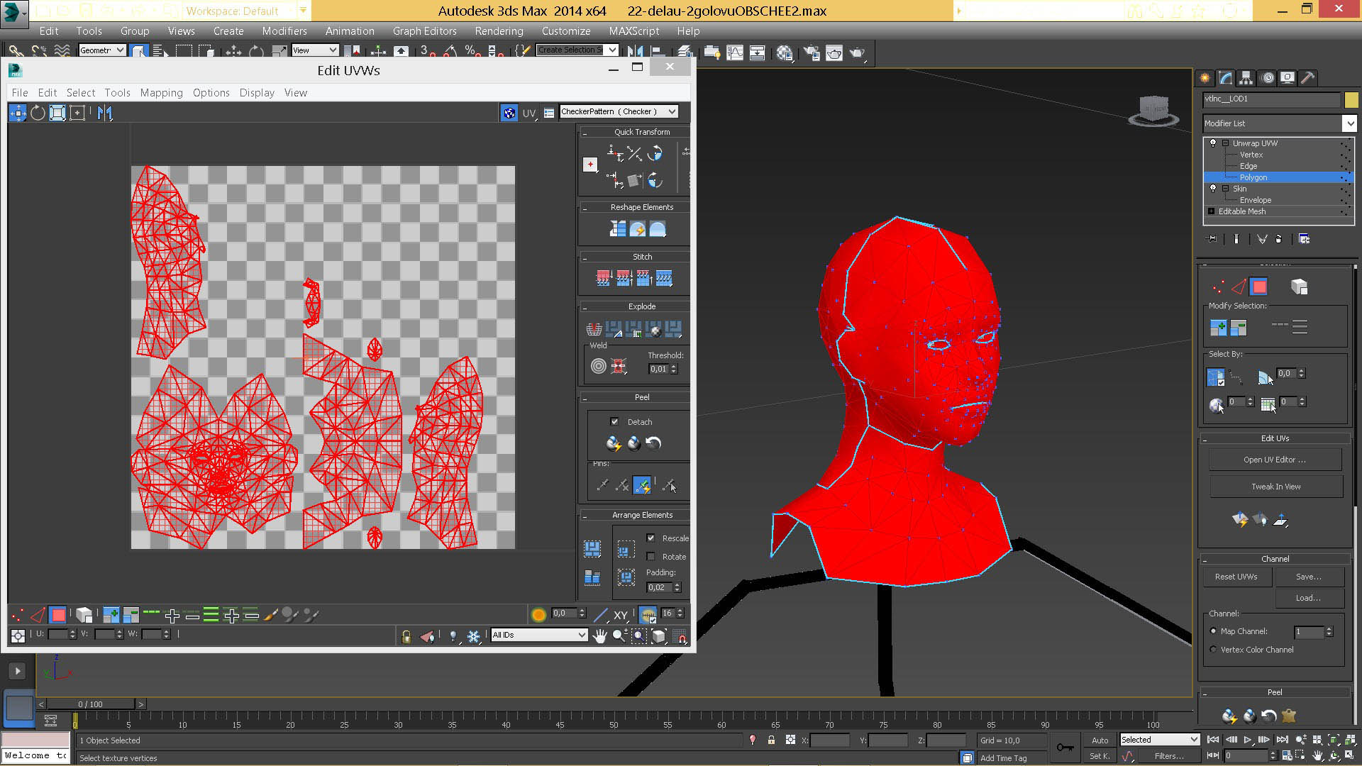
Task: Enable the Rotate checkbox in Arrange Elements
Action: [650, 557]
